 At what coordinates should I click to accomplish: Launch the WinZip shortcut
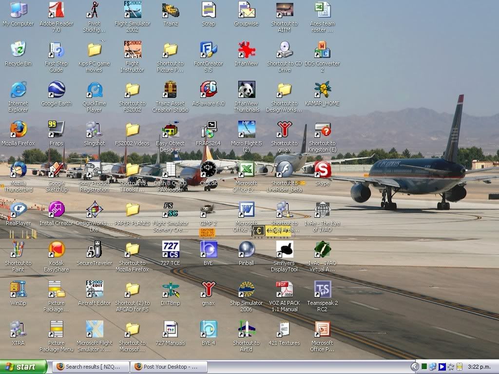[x=19, y=290]
